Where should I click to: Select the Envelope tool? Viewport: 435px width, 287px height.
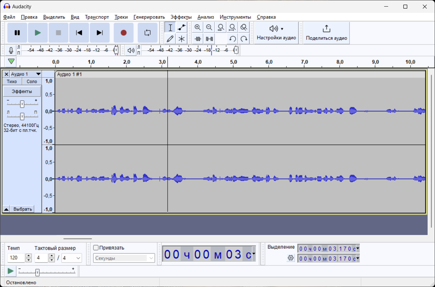182,27
